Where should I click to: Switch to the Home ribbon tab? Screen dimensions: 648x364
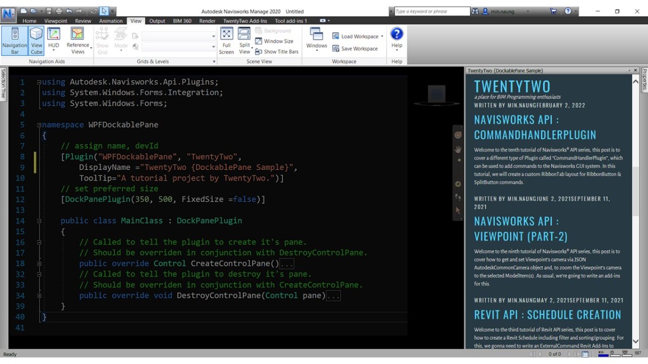(x=30, y=21)
